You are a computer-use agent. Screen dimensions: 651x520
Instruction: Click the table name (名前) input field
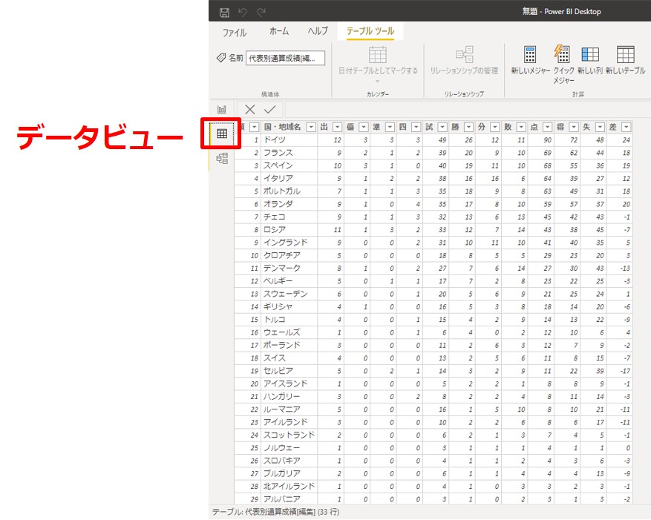(285, 58)
